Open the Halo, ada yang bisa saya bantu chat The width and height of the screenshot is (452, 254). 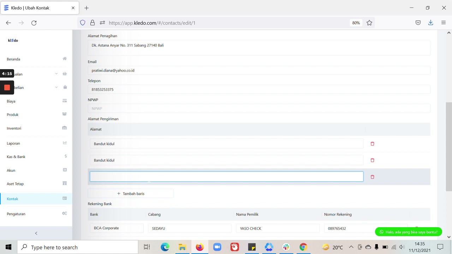(409, 232)
